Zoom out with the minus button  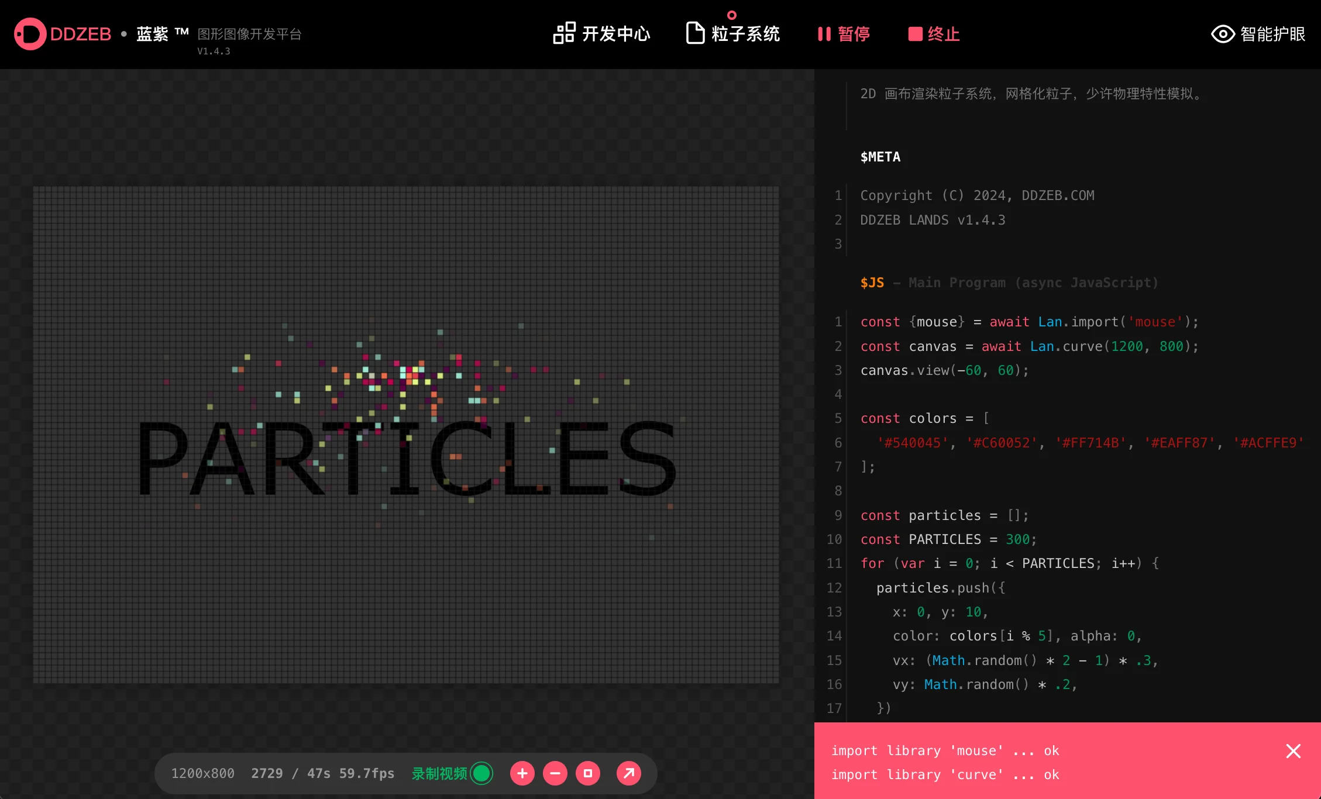555,773
